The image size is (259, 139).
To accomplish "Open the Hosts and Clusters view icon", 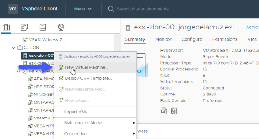I will tap(6, 27).
